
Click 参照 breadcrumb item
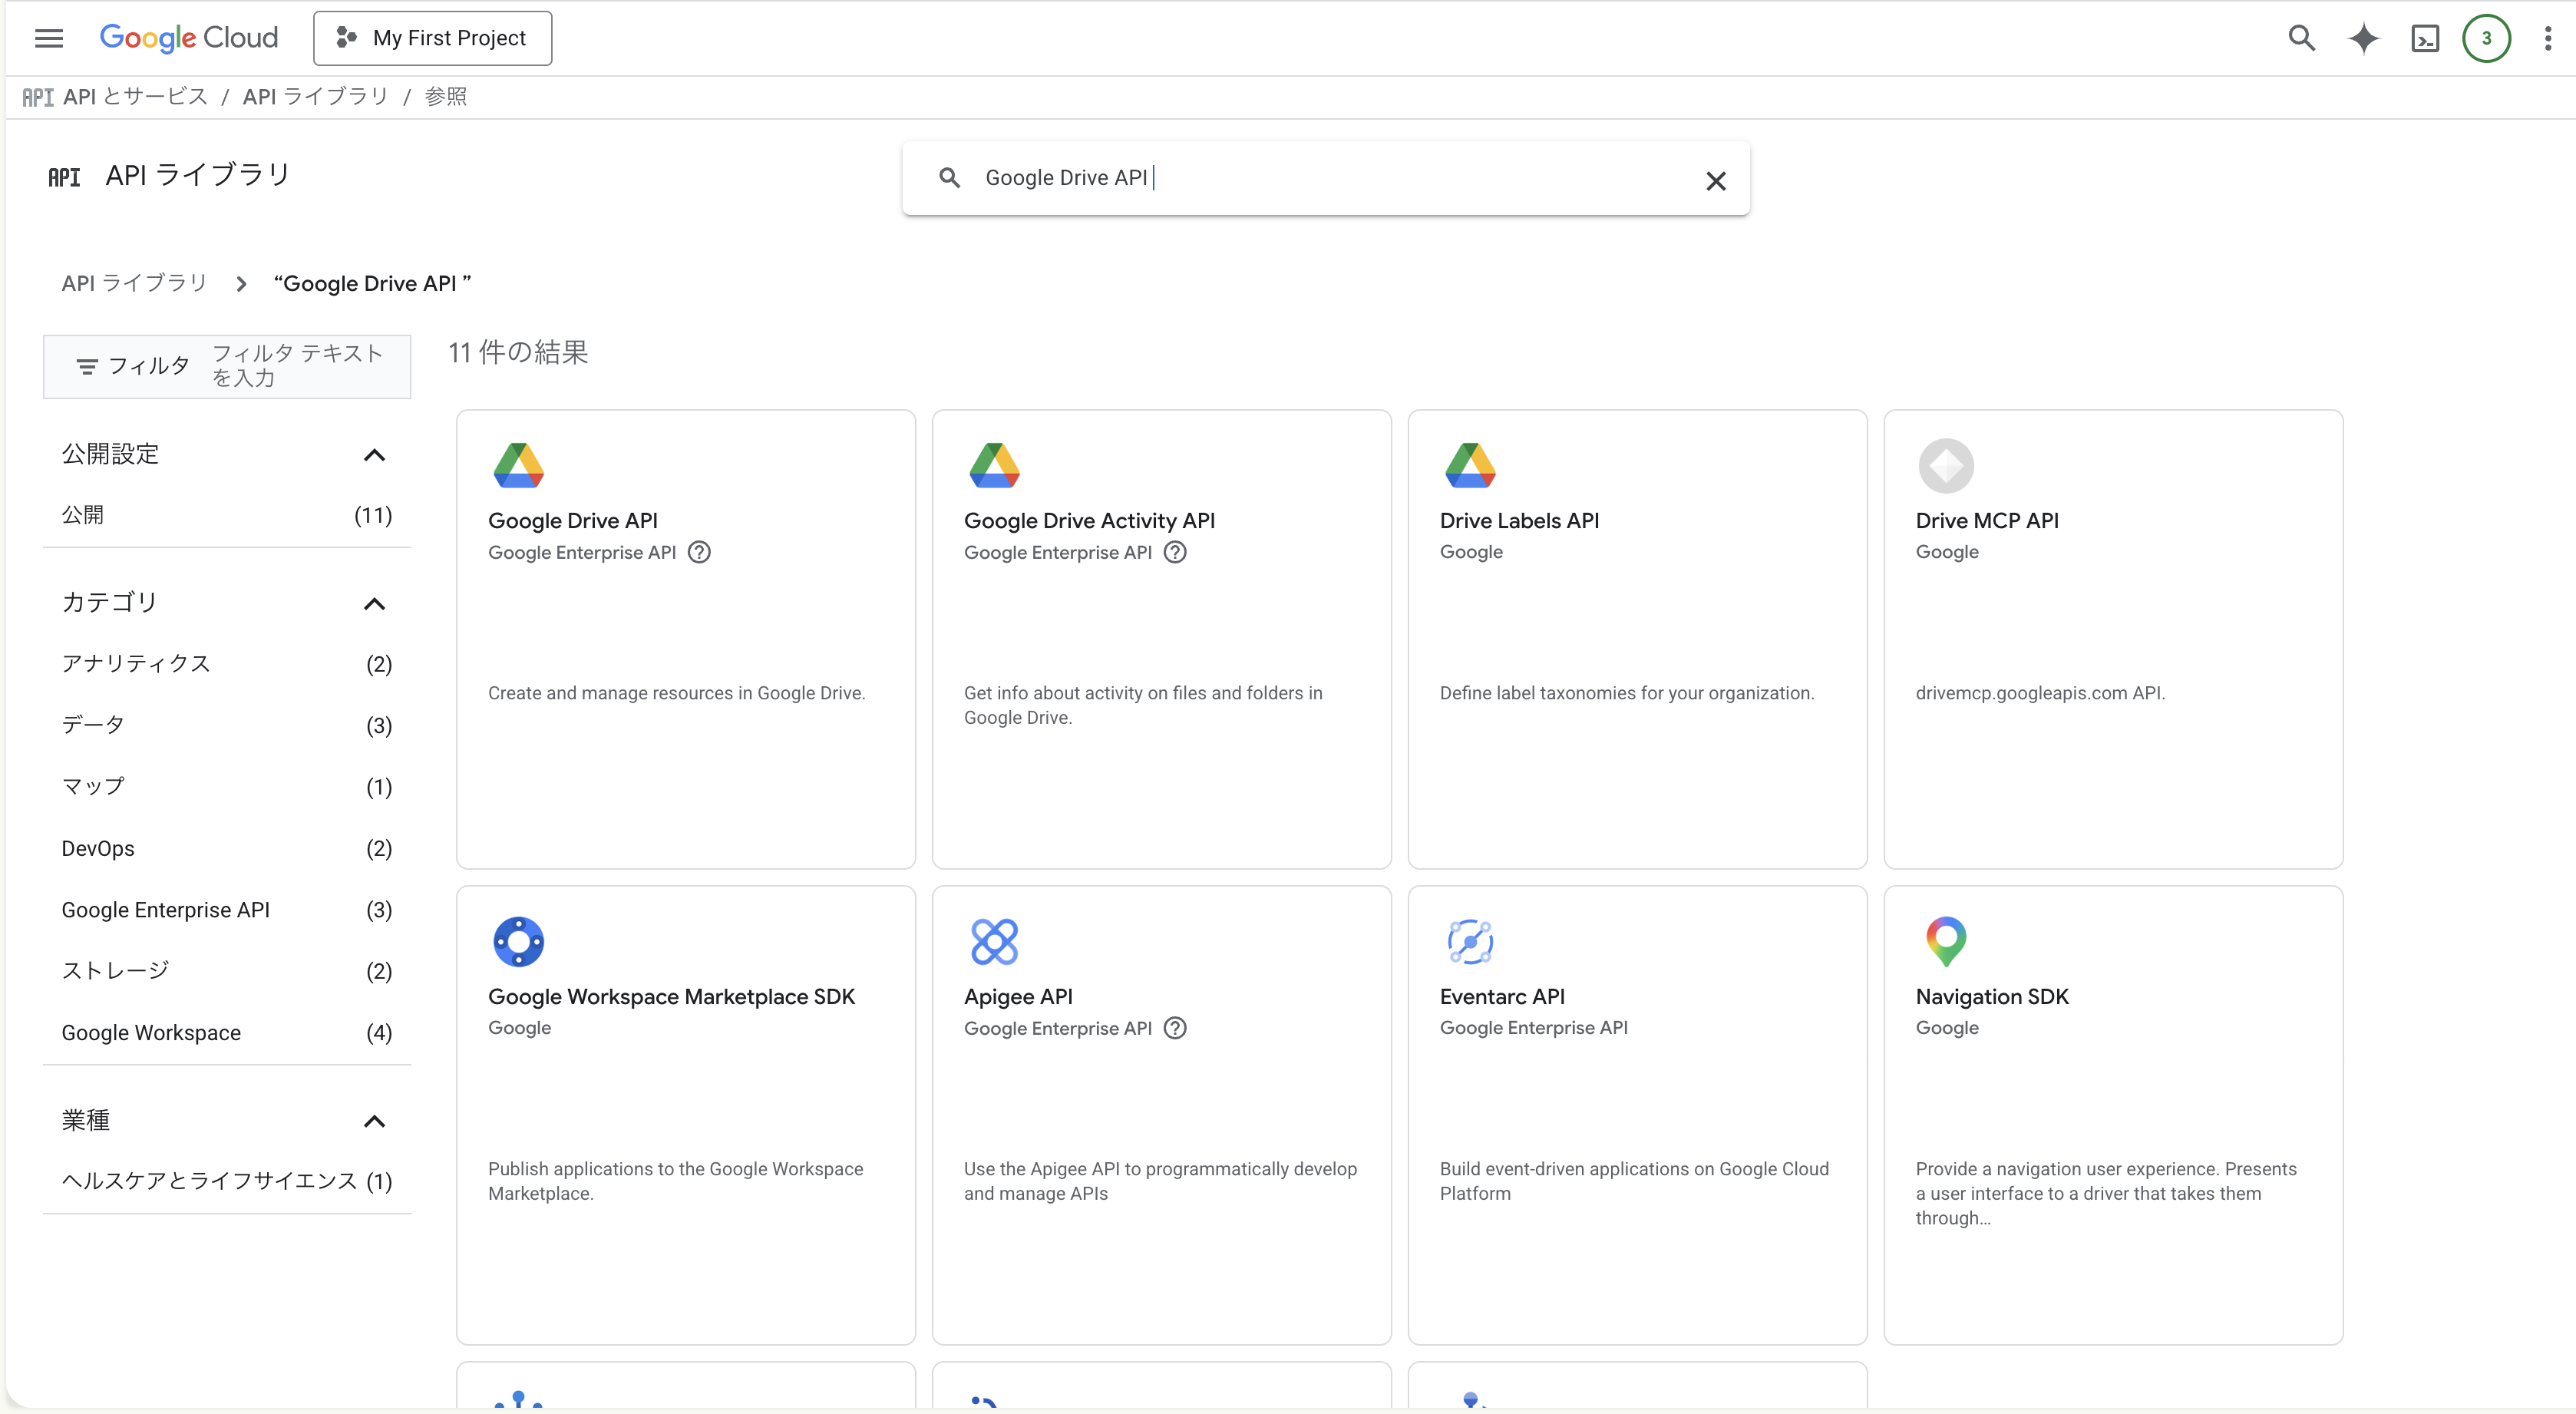click(x=445, y=97)
